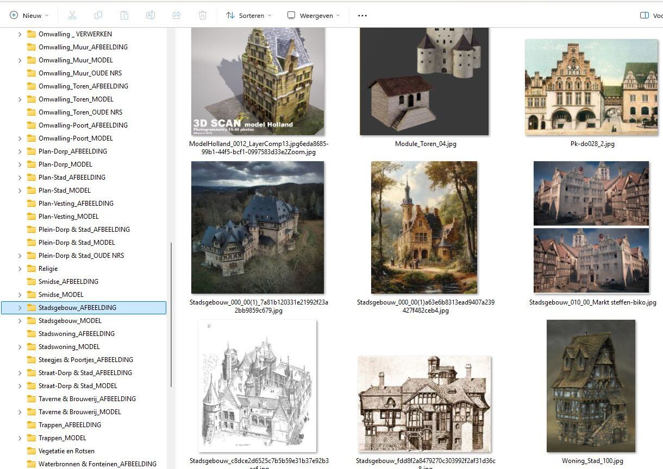Open the Sorteren dropdown menu

pyautogui.click(x=249, y=16)
